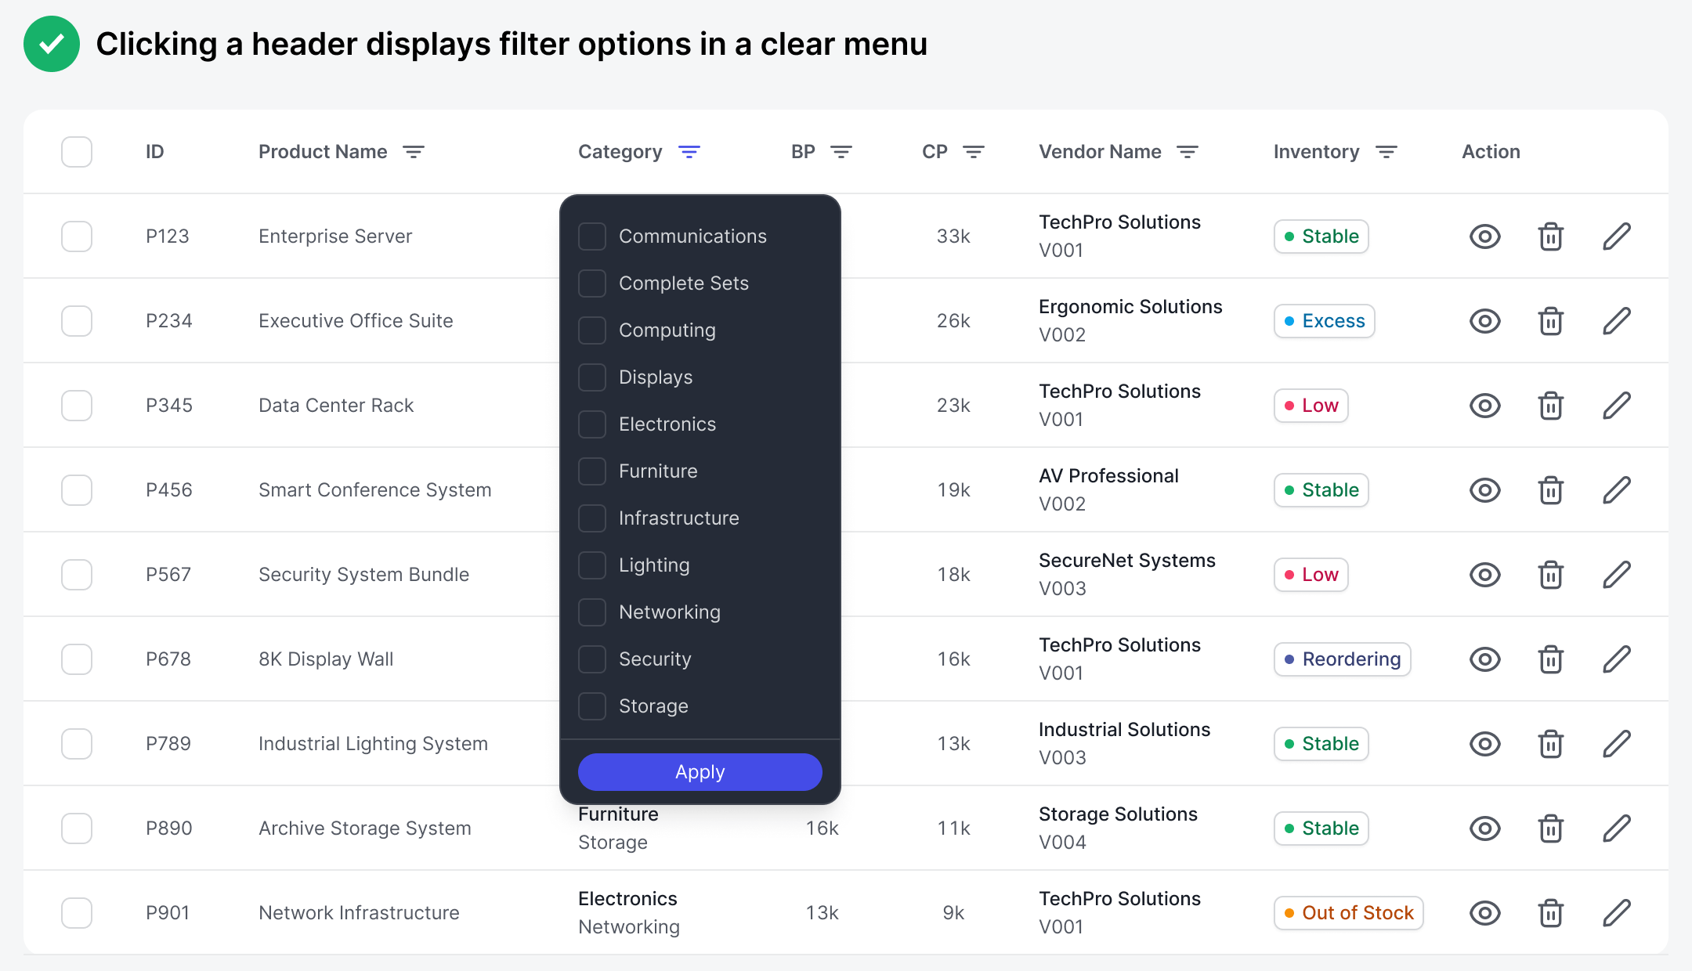Click eye icon for Network Infrastructure row
1692x971 pixels.
pos(1484,913)
